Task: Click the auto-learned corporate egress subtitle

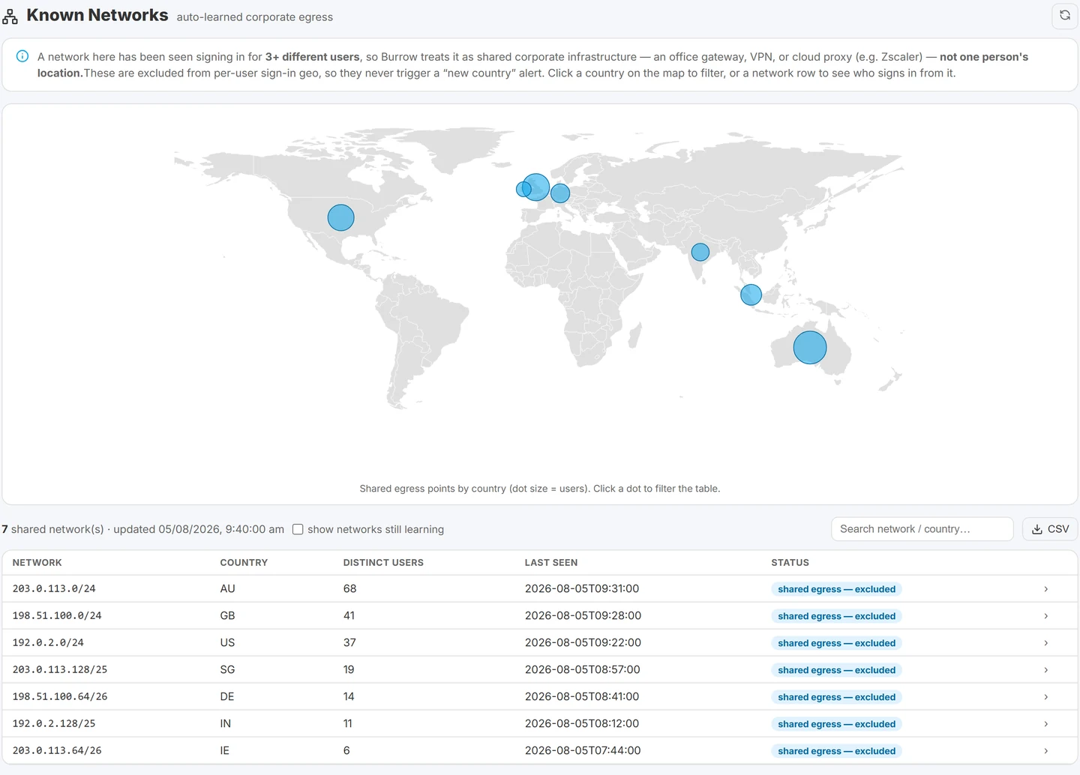Action: 255,17
